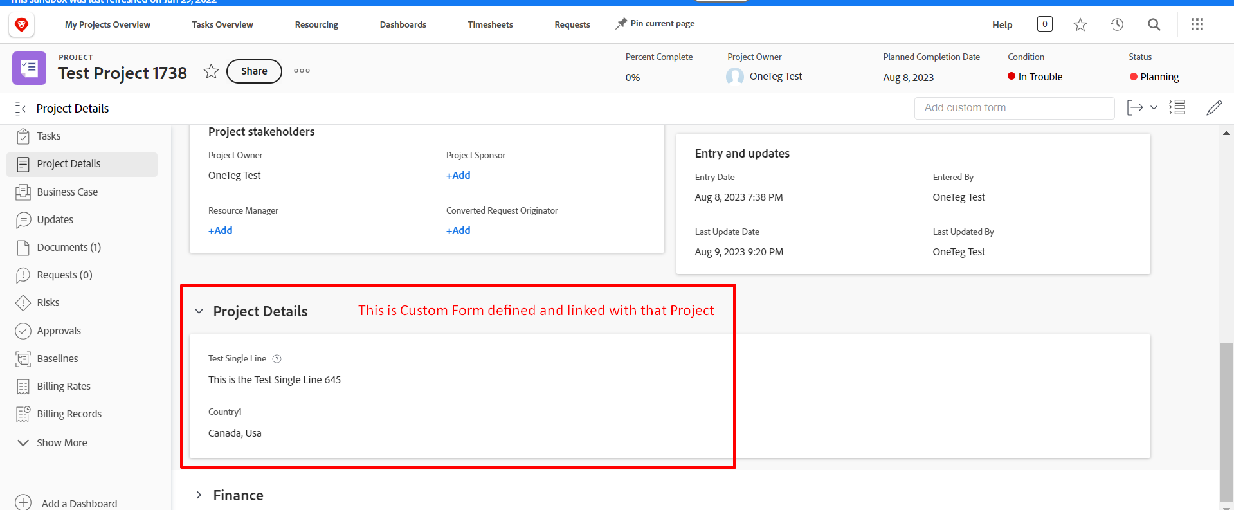Pin current page

click(x=655, y=24)
